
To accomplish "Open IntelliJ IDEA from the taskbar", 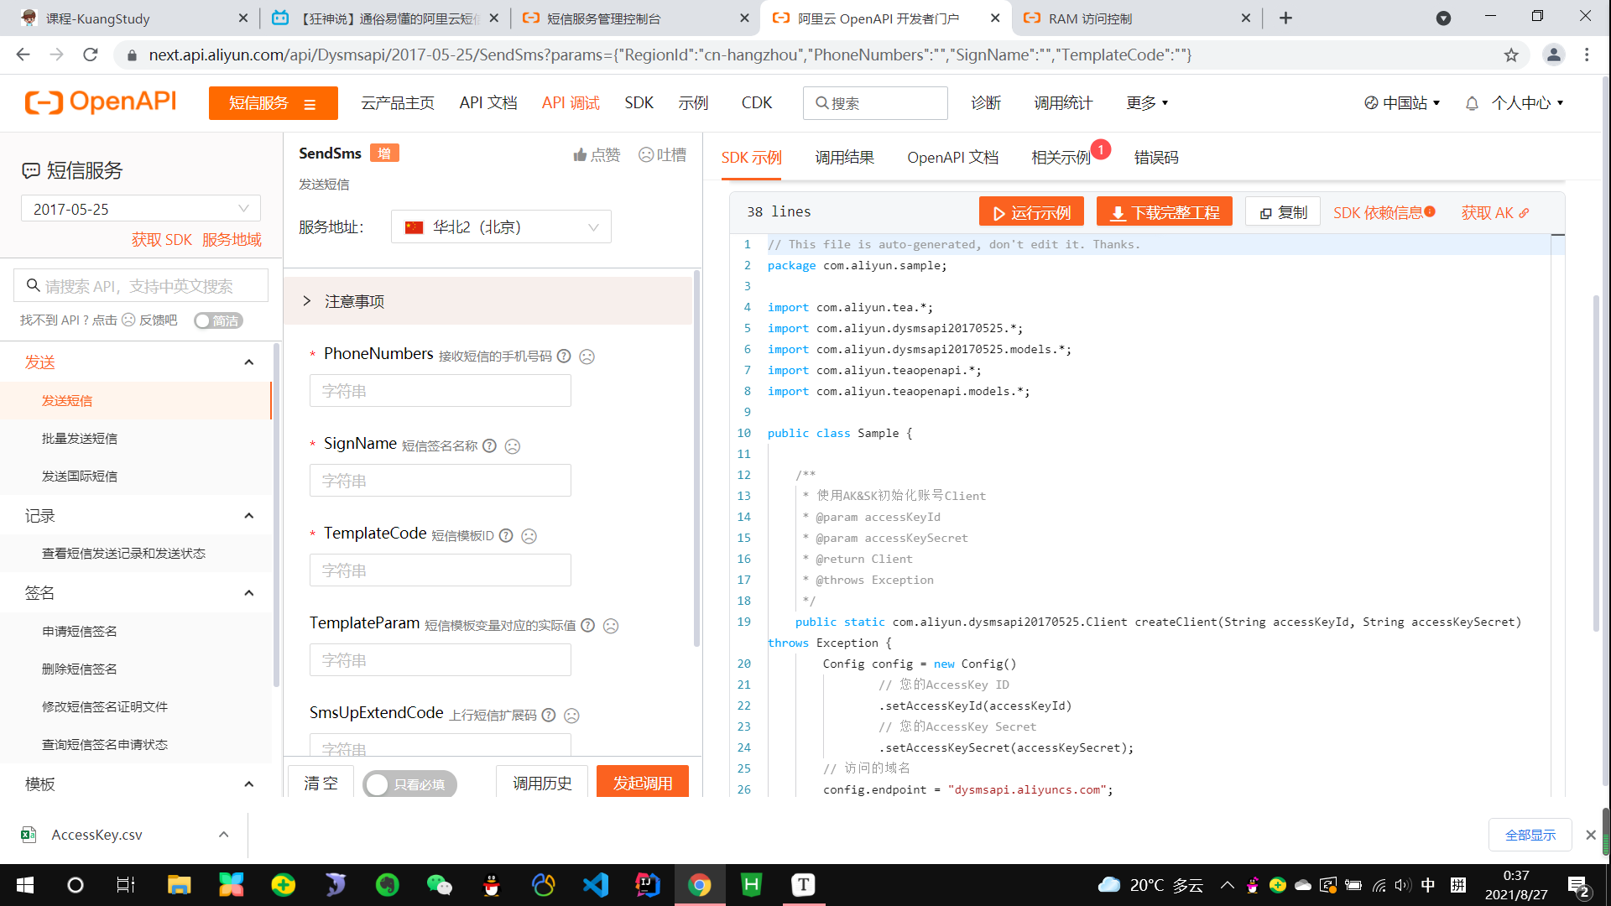I will pos(648,885).
